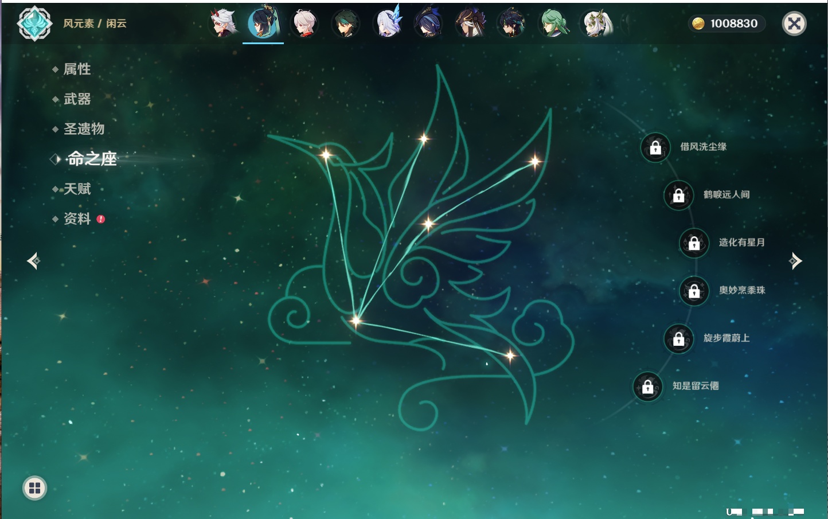Go to previous character with left arrow
The image size is (828, 519).
point(33,261)
